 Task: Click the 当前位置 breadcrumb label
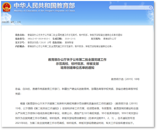(x=6, y=22)
